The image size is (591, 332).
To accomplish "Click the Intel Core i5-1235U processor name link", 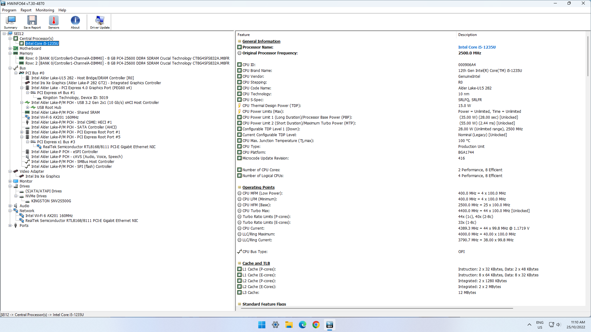I will (477, 47).
